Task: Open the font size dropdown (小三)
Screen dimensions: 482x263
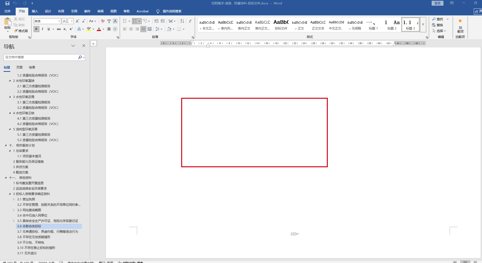Action: tap(72, 21)
